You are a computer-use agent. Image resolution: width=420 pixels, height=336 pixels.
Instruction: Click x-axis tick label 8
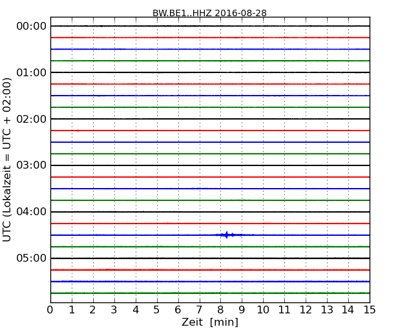[220, 310]
